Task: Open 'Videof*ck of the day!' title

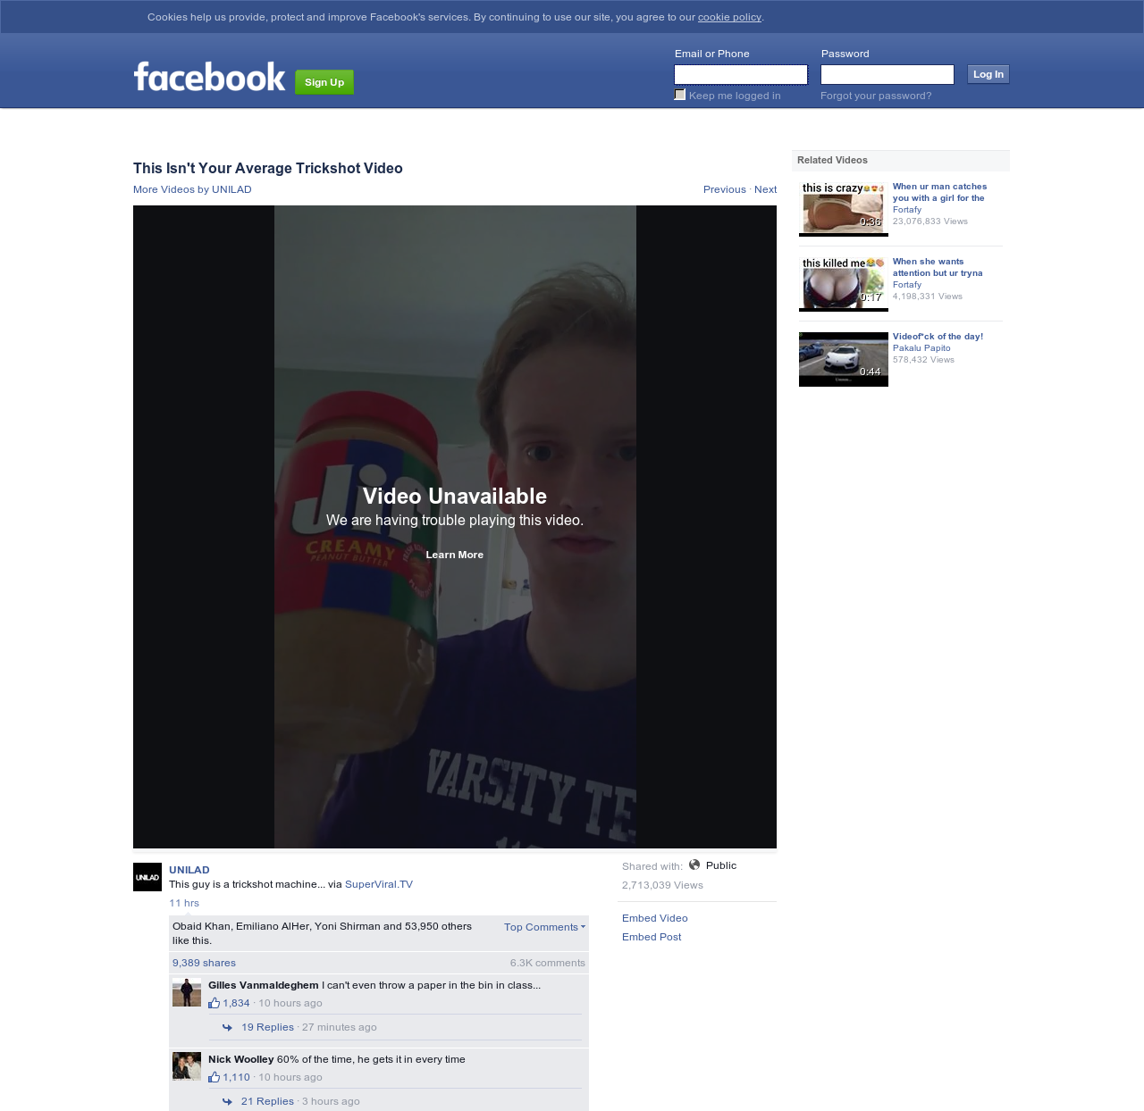Action: (938, 337)
